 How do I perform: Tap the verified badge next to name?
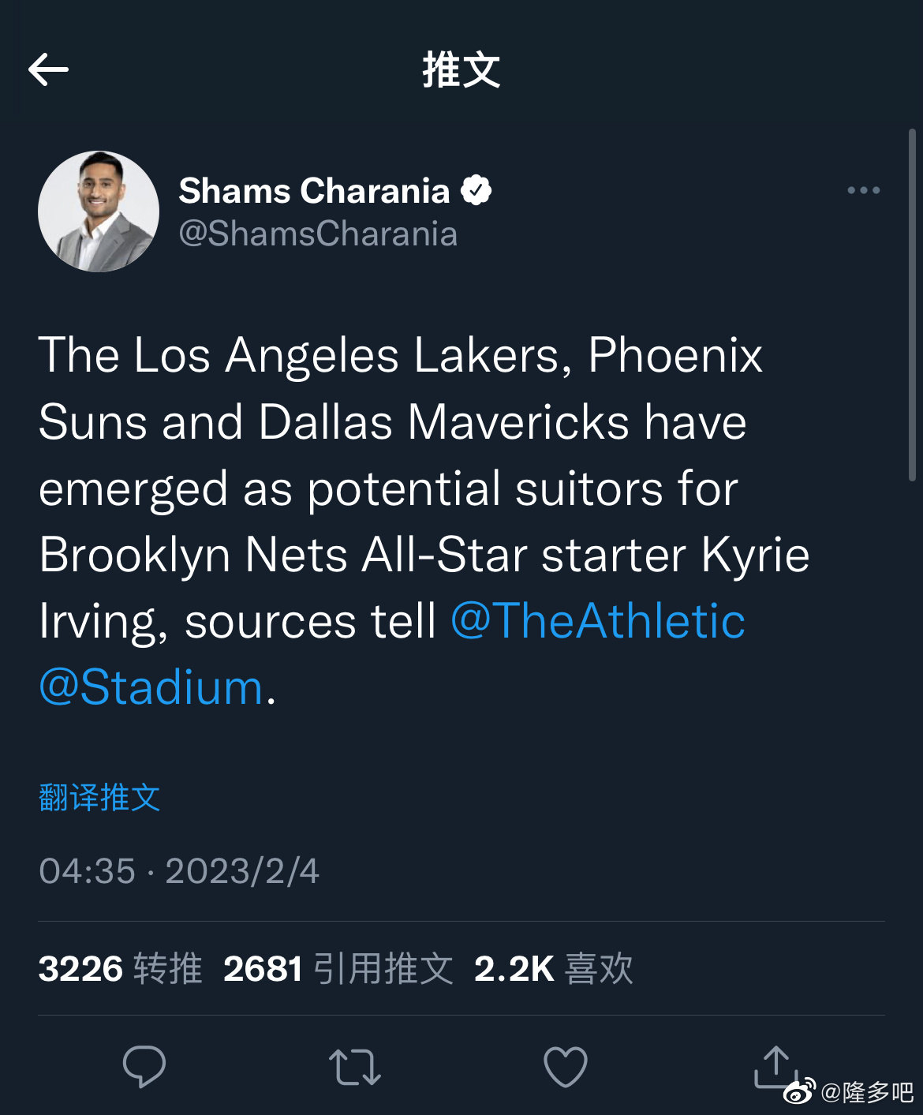[476, 190]
